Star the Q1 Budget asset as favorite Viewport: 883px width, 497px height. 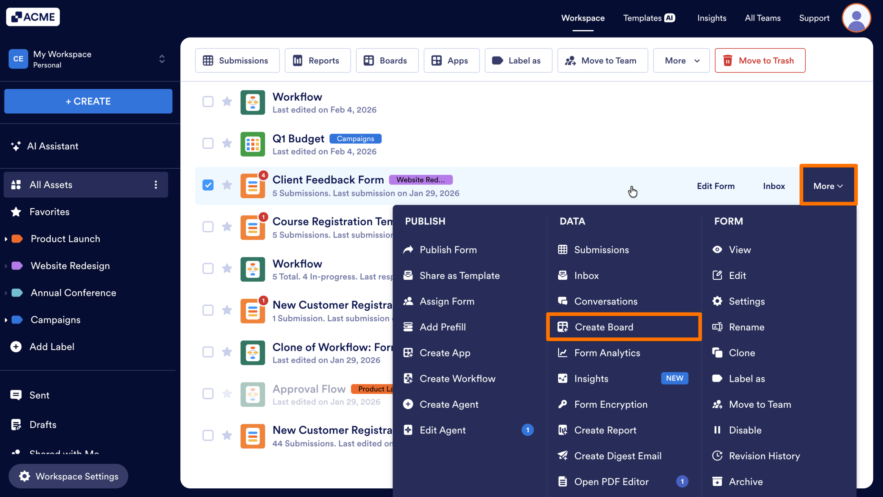point(227,143)
